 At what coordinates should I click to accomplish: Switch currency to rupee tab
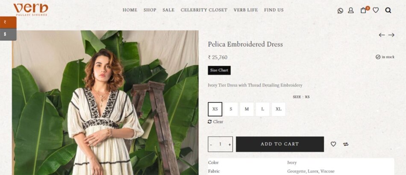tap(6, 22)
